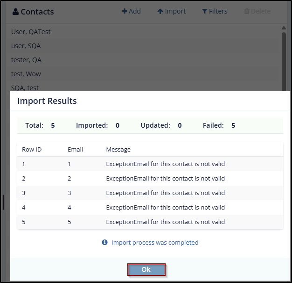Click the Ok button in Import Results
This screenshot has width=292, height=283.
click(x=146, y=269)
